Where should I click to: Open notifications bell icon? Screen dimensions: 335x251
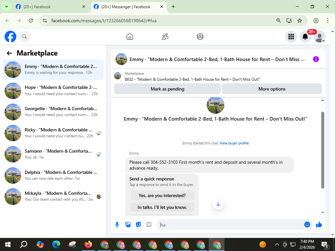pyautogui.click(x=305, y=37)
